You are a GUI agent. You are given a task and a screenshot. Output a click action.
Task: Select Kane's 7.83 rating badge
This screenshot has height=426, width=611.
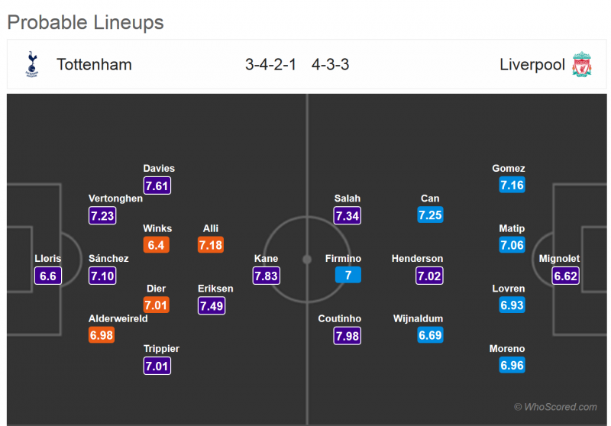click(266, 276)
